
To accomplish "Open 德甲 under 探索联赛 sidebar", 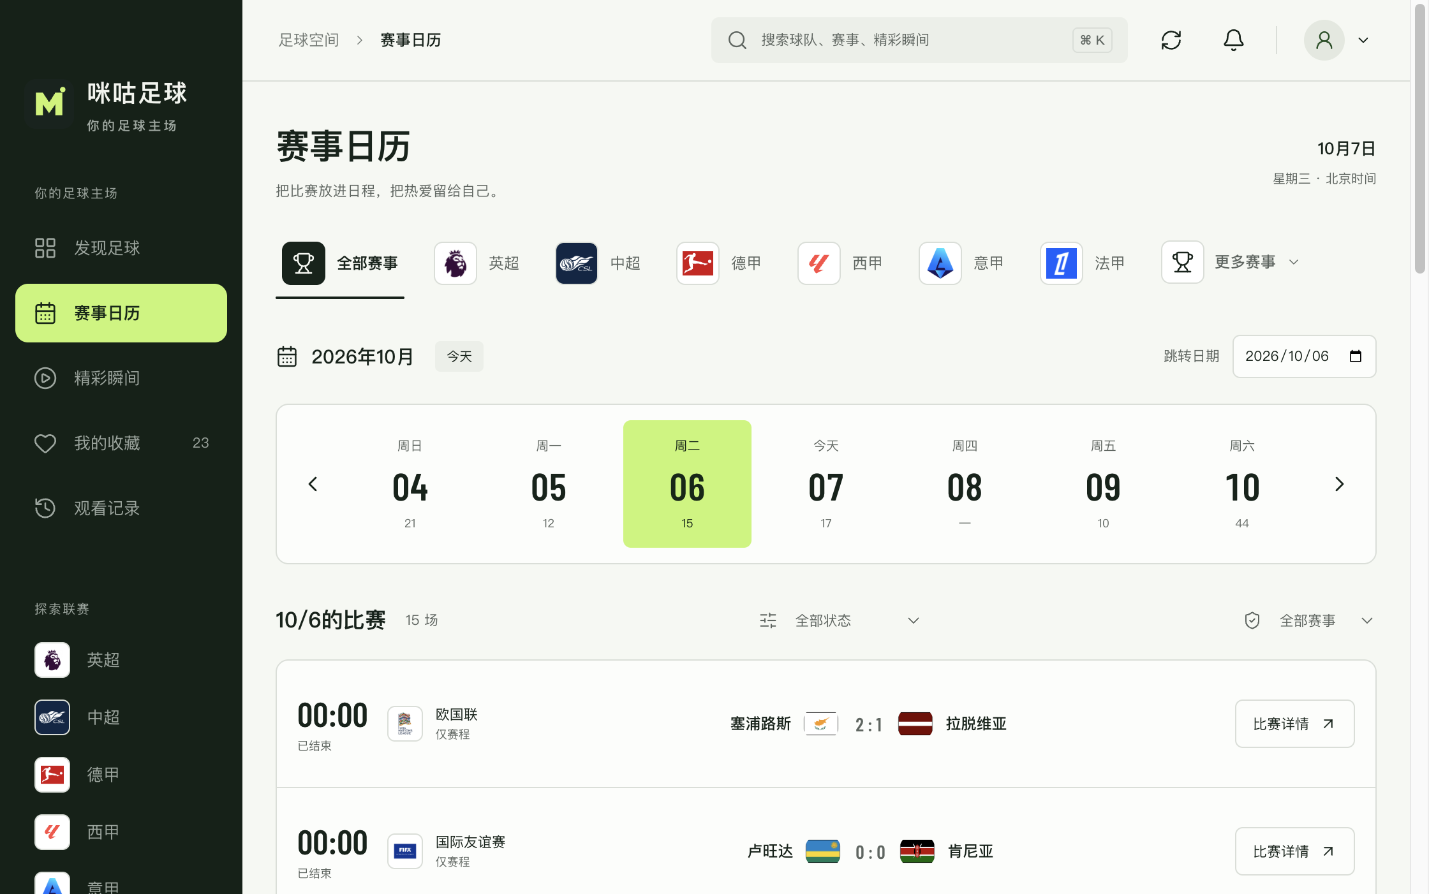I will [121, 775].
